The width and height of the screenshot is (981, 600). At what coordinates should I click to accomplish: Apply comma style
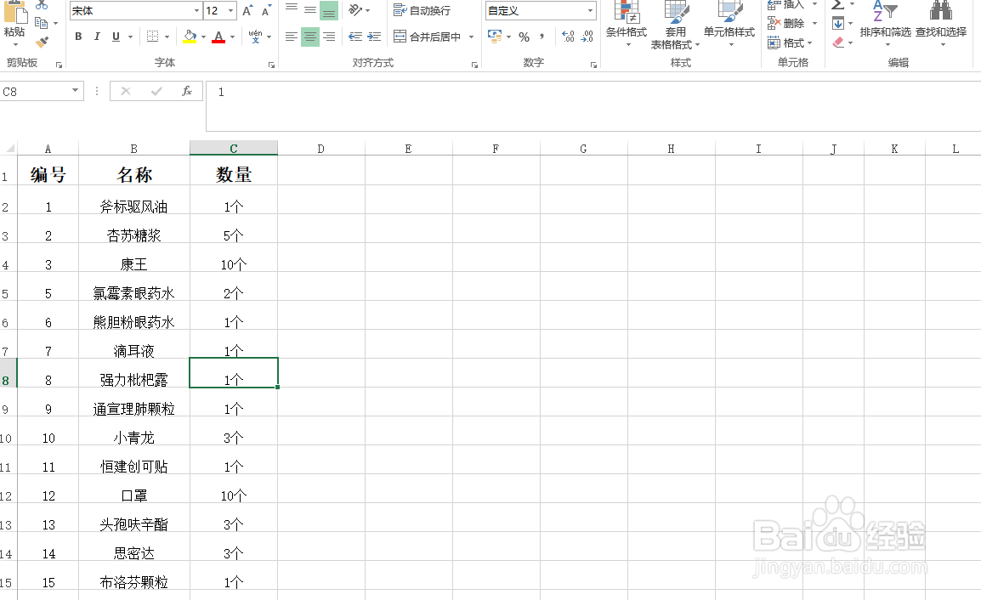click(542, 37)
